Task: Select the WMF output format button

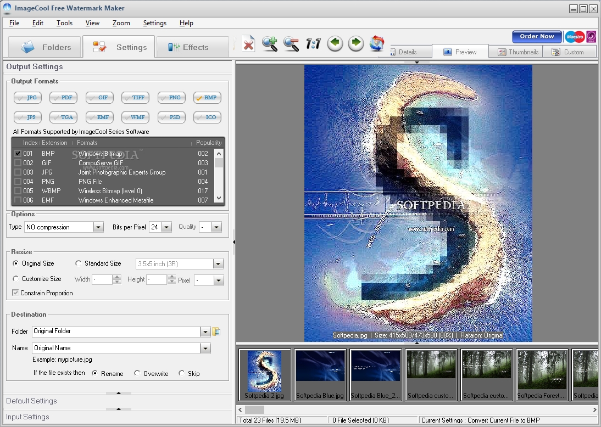Action: pos(135,117)
